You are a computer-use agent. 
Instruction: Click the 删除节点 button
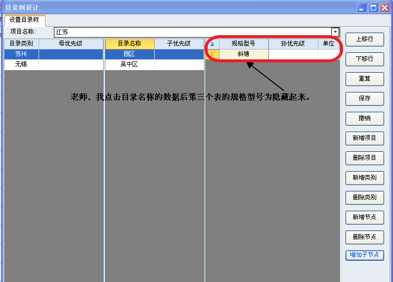pyautogui.click(x=364, y=237)
